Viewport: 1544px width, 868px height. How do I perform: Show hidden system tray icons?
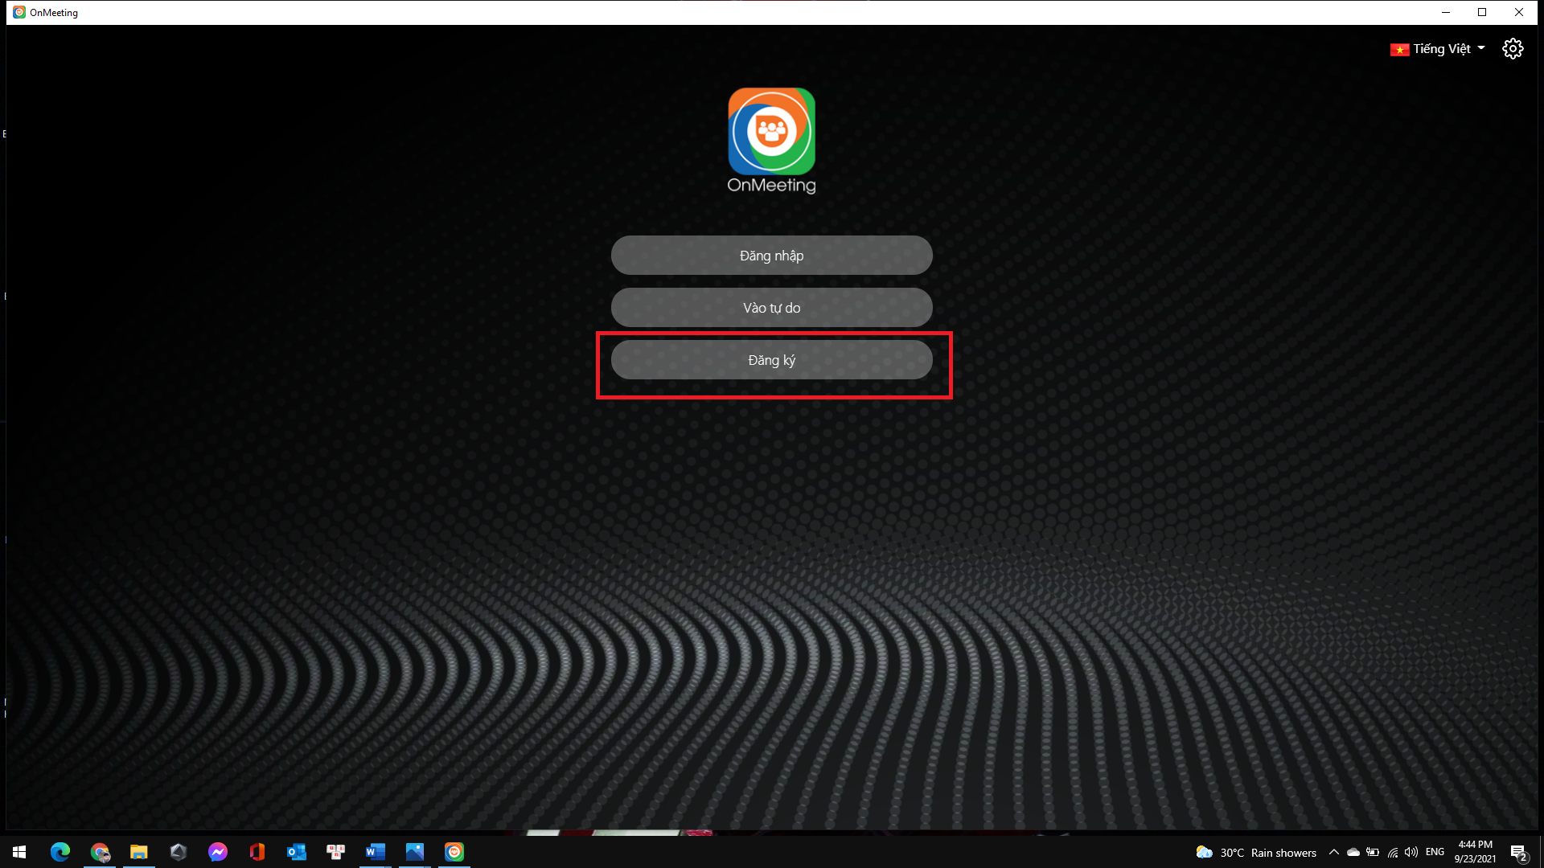[x=1334, y=852]
